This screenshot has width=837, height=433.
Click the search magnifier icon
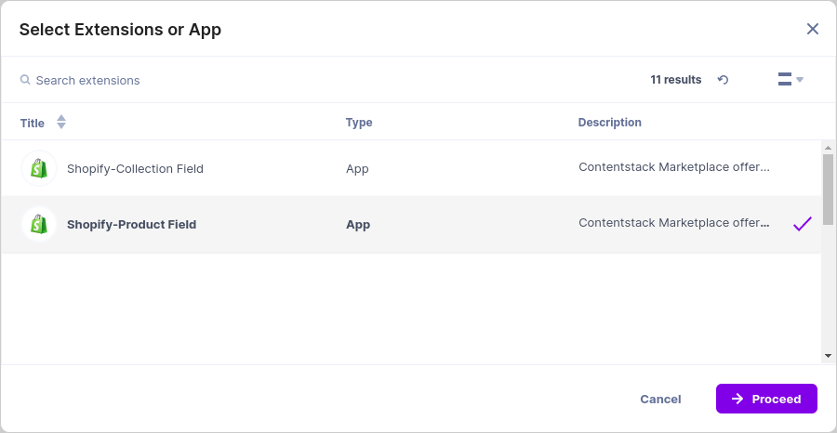click(25, 80)
